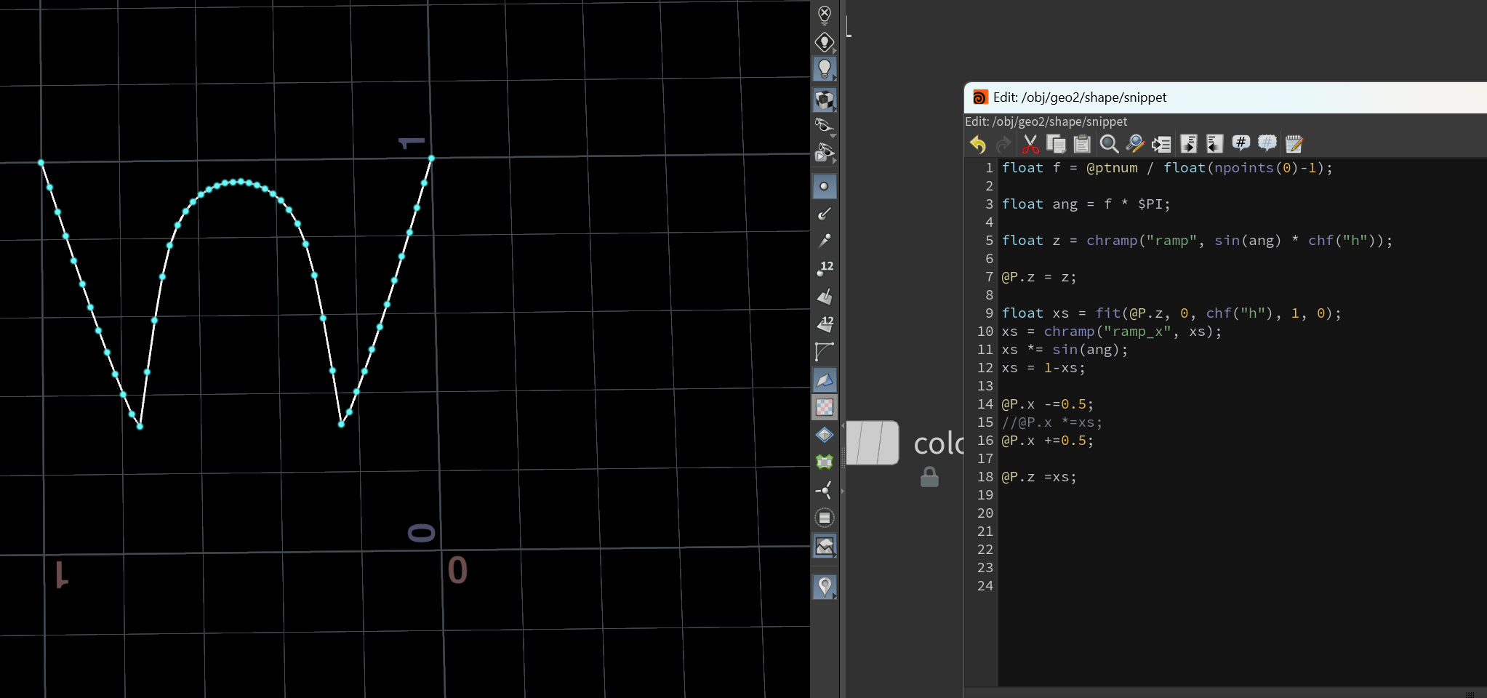1487x698 pixels.
Task: Open Find and Replace with the pencil magnifier icon
Action: [x=1135, y=144]
